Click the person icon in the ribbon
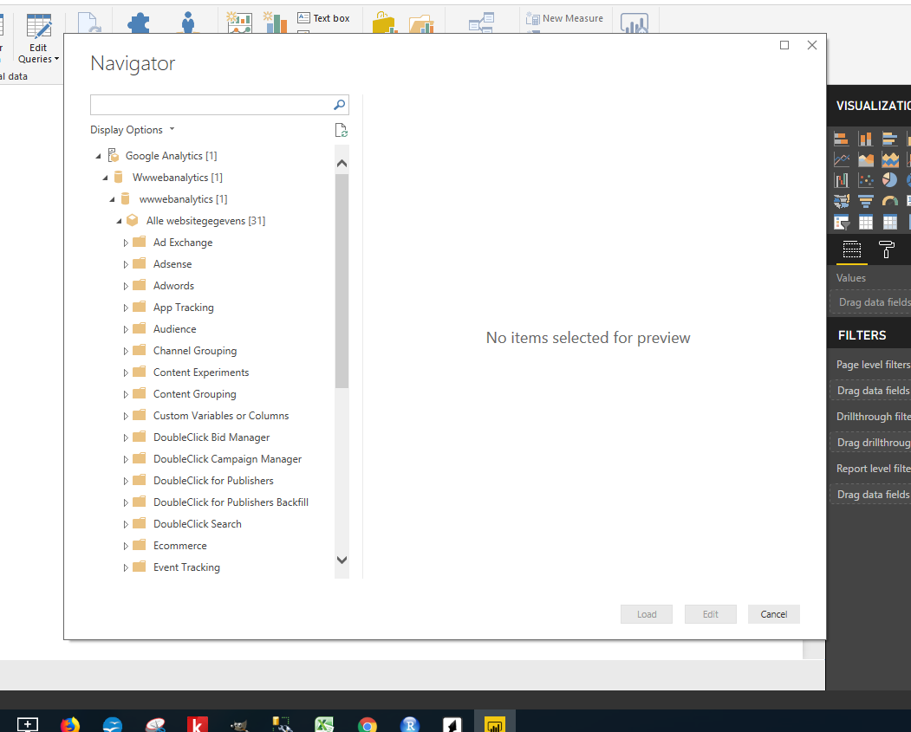911x732 pixels. pos(188,23)
